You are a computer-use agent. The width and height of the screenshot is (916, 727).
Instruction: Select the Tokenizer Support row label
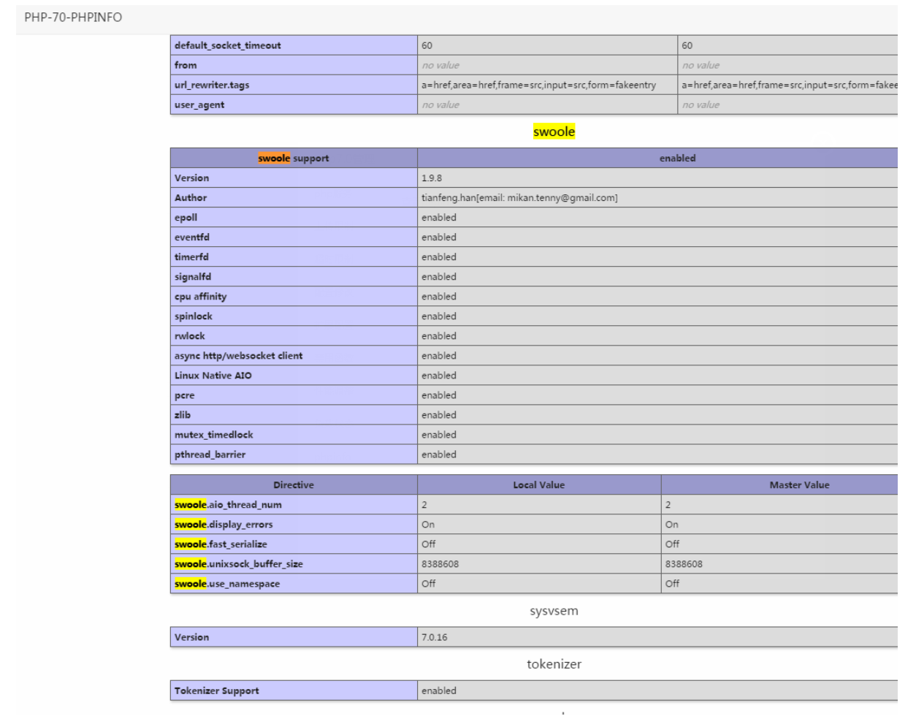tap(216, 691)
